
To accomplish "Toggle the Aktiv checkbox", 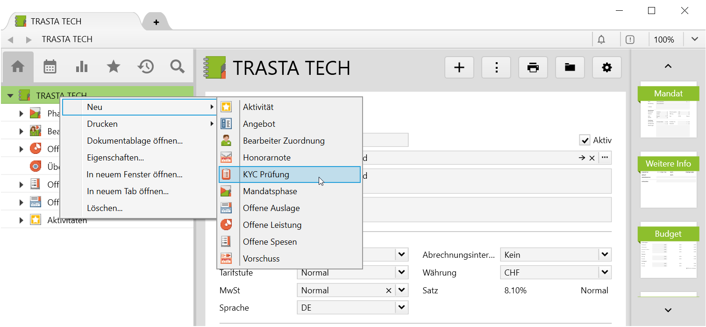I will coord(585,140).
